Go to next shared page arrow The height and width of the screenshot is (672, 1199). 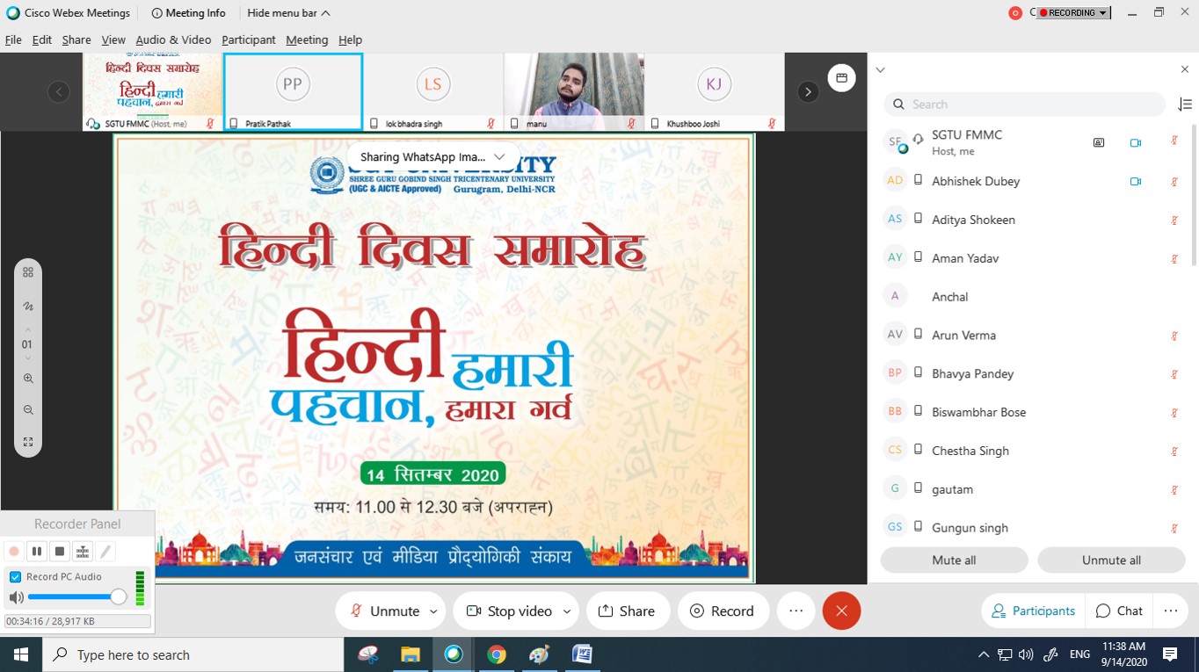click(x=27, y=358)
